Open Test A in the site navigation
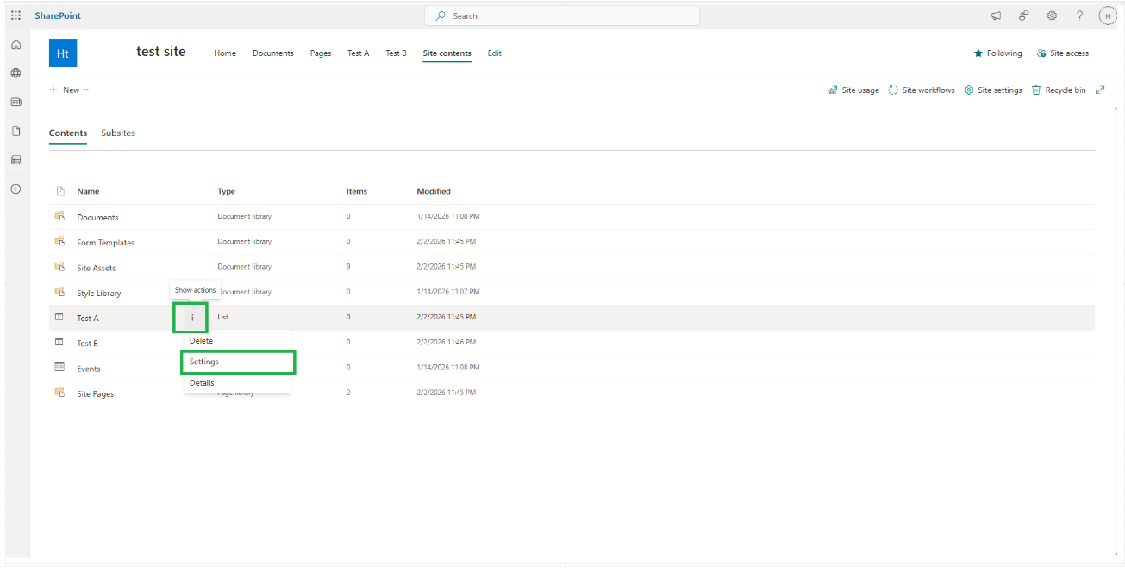 point(359,53)
